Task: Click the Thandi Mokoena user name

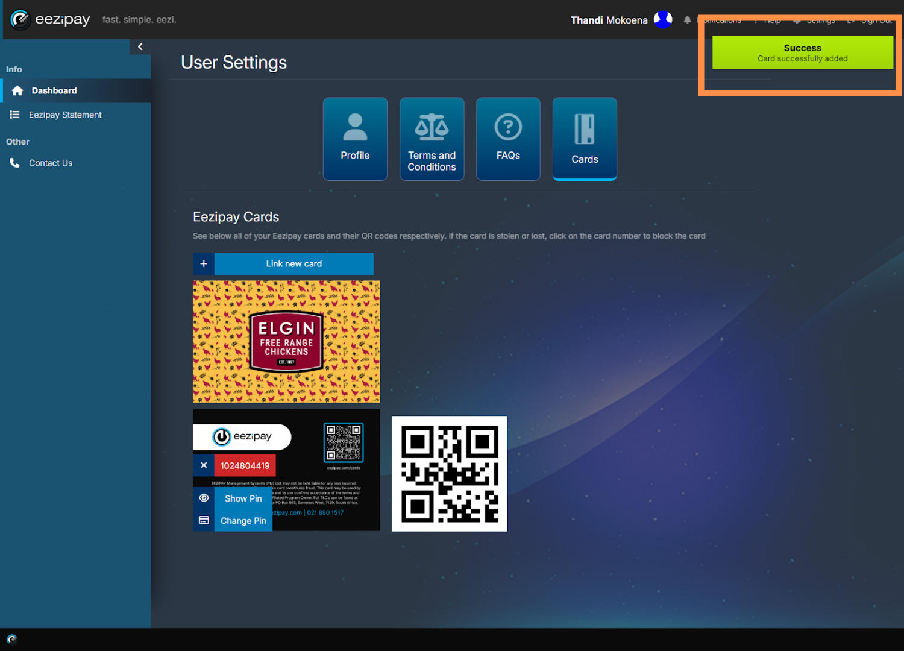Action: click(609, 20)
